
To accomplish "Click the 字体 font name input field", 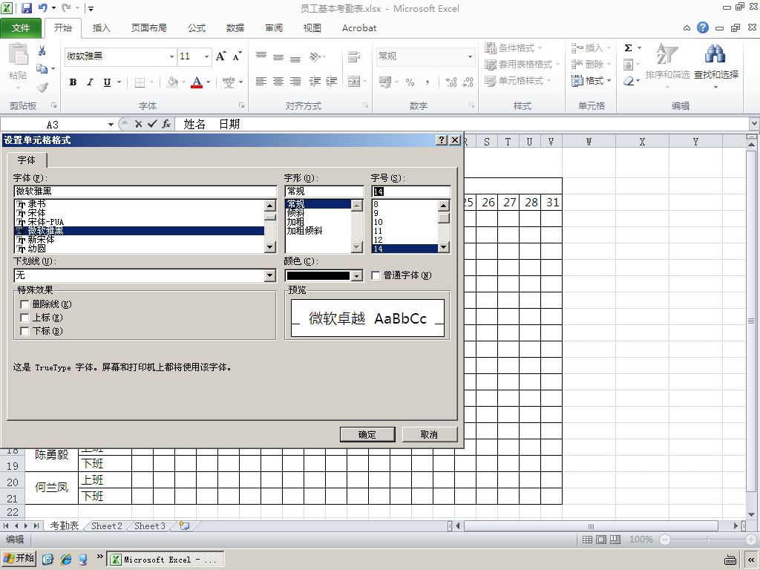I will pos(145,191).
